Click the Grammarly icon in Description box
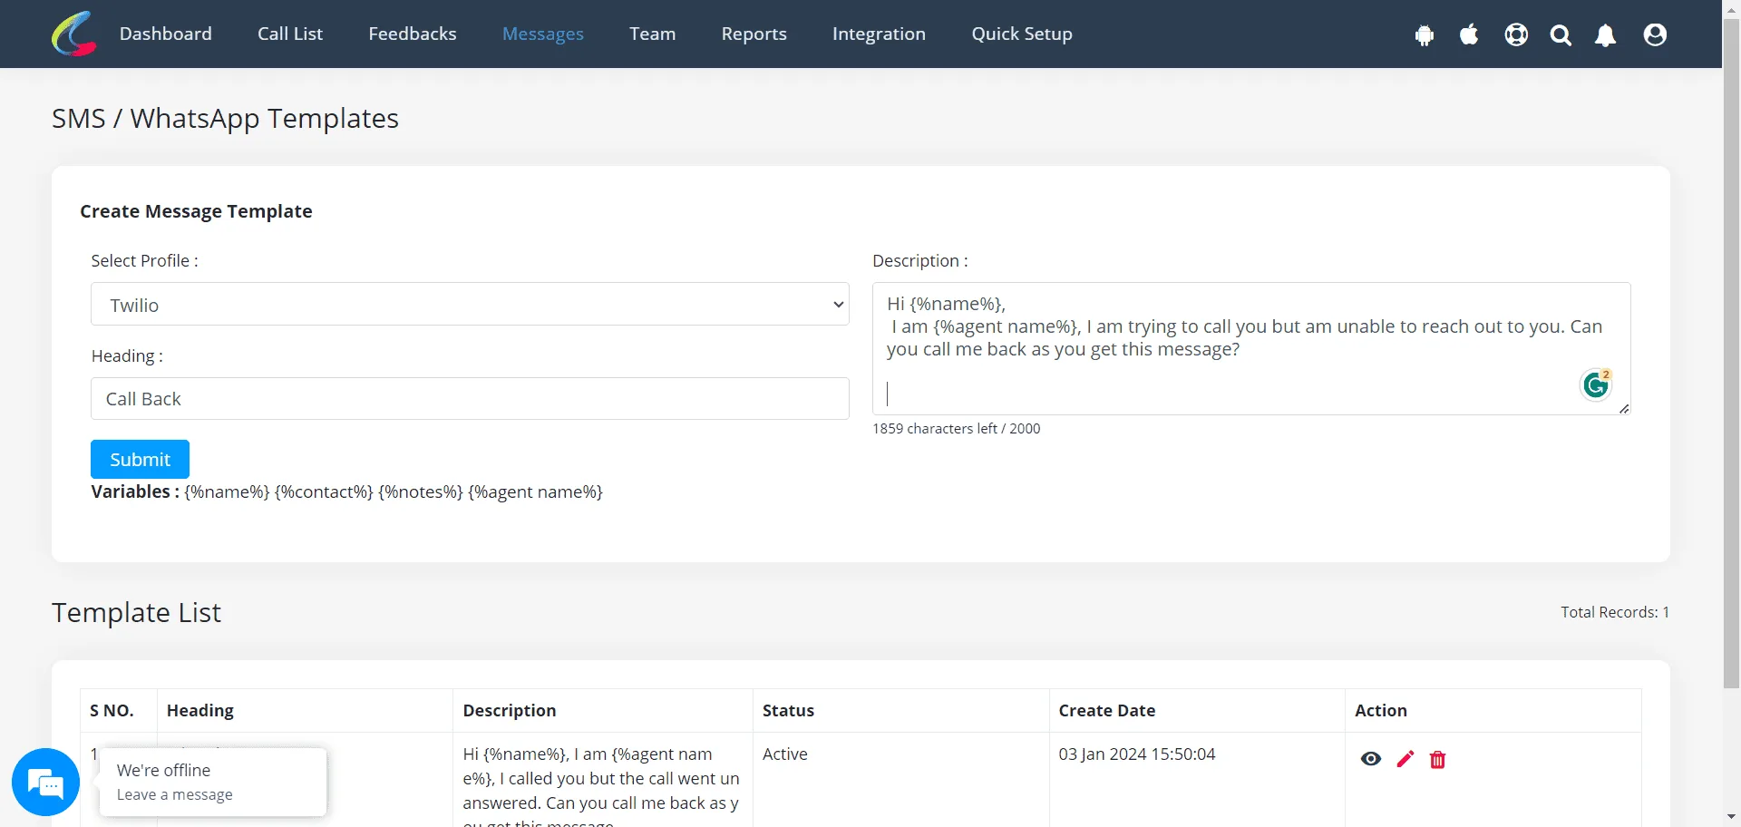 click(1596, 384)
